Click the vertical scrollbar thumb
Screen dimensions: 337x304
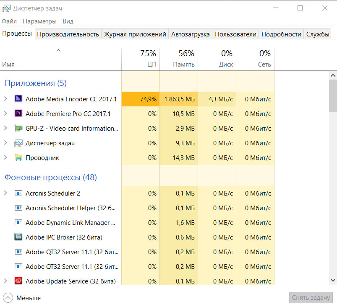click(x=333, y=95)
